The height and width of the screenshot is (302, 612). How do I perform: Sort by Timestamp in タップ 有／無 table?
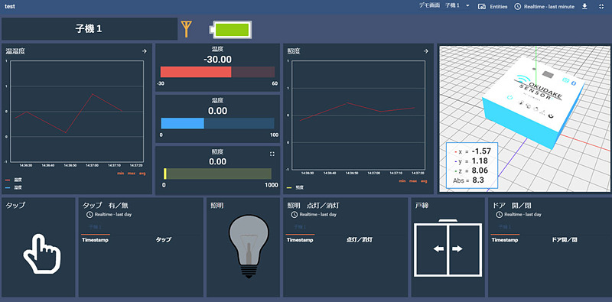point(95,240)
